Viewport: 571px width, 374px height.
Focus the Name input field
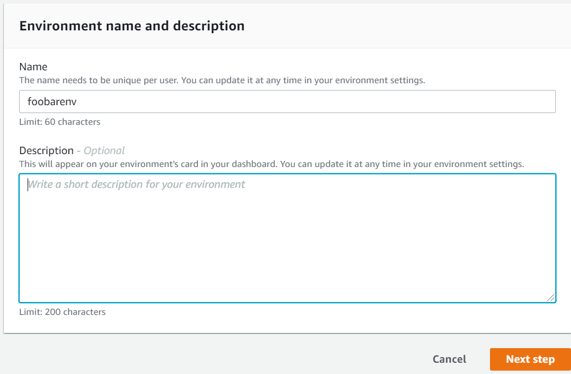click(287, 102)
